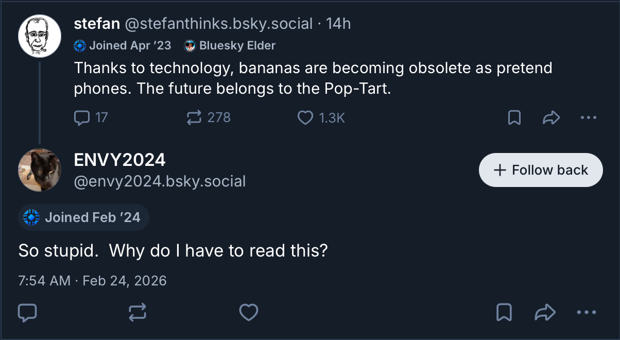Click the Bluesky Elder badge
This screenshot has height=340, width=620.
click(x=230, y=46)
